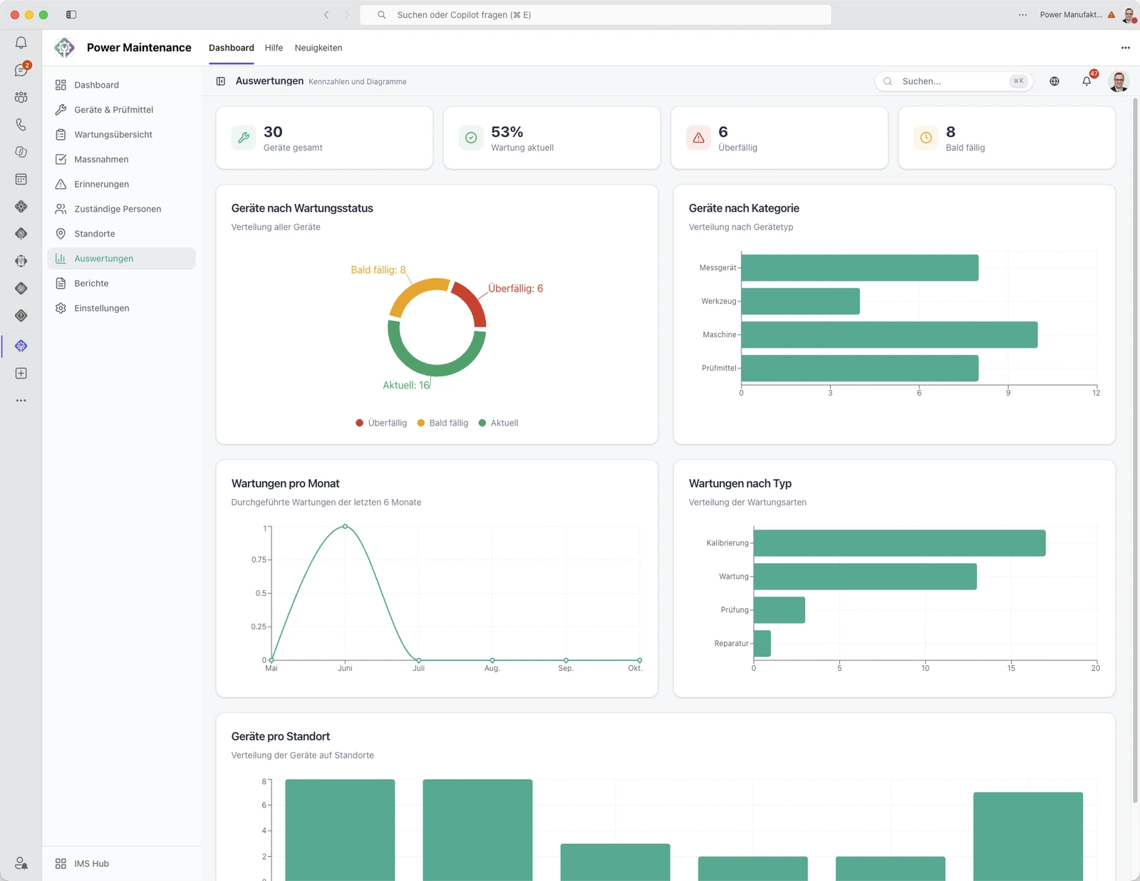The height and width of the screenshot is (881, 1140).
Task: Click the add apps plus icon
Action: 21,373
